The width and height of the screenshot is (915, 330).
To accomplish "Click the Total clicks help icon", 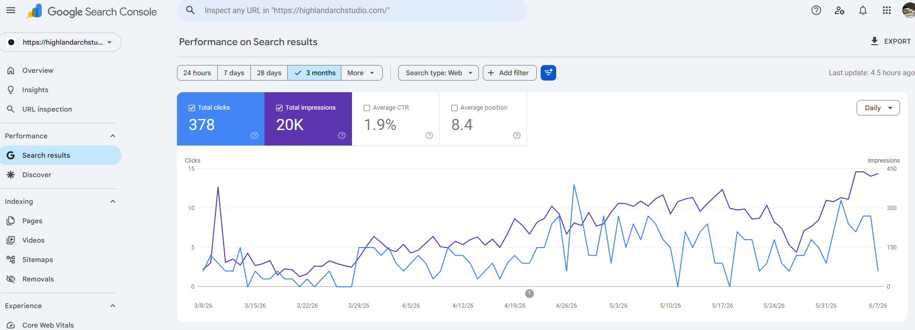I will tap(254, 135).
